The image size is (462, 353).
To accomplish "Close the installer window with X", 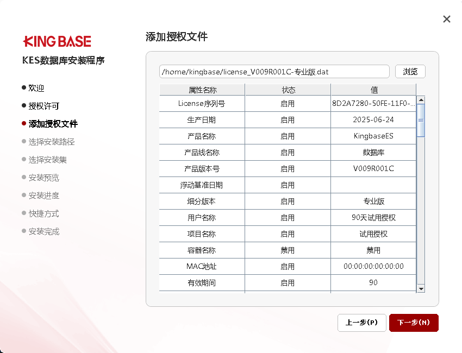I will point(447,19).
